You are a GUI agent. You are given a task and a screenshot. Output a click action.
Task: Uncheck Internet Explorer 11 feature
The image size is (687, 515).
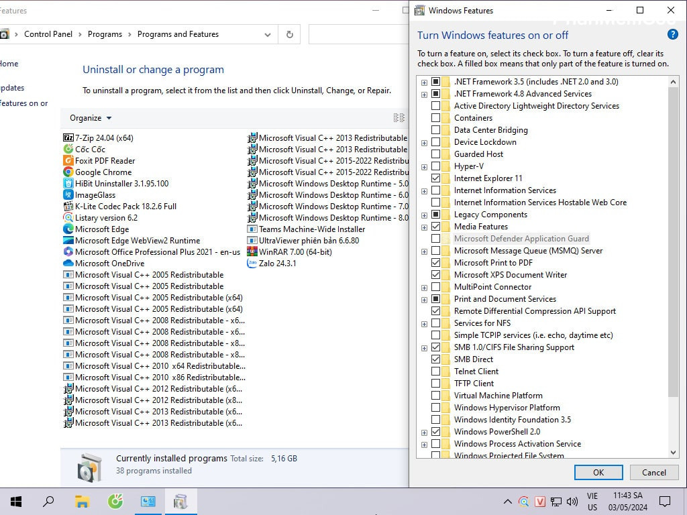(x=436, y=178)
